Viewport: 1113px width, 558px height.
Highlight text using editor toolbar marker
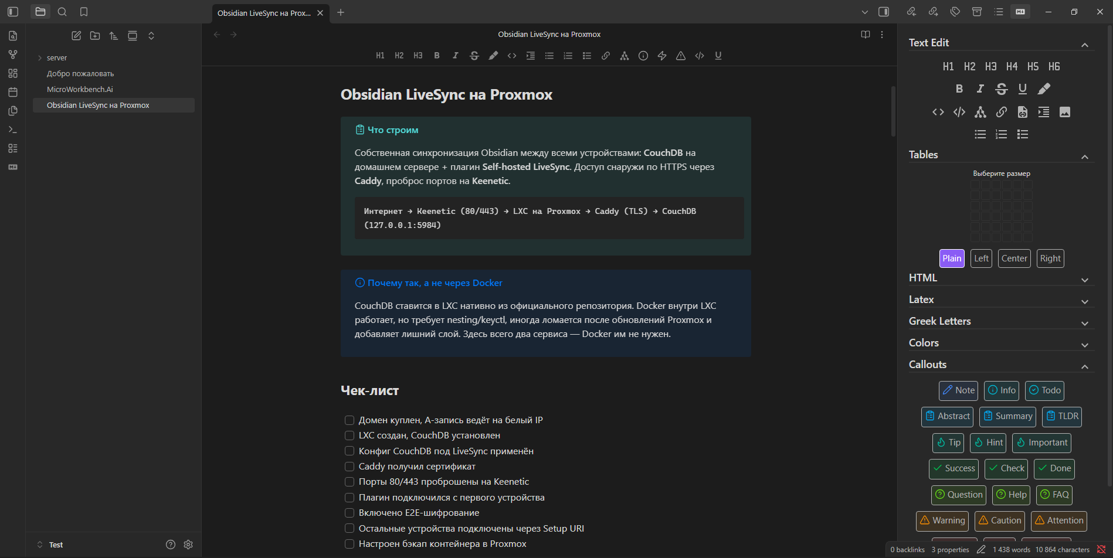493,56
